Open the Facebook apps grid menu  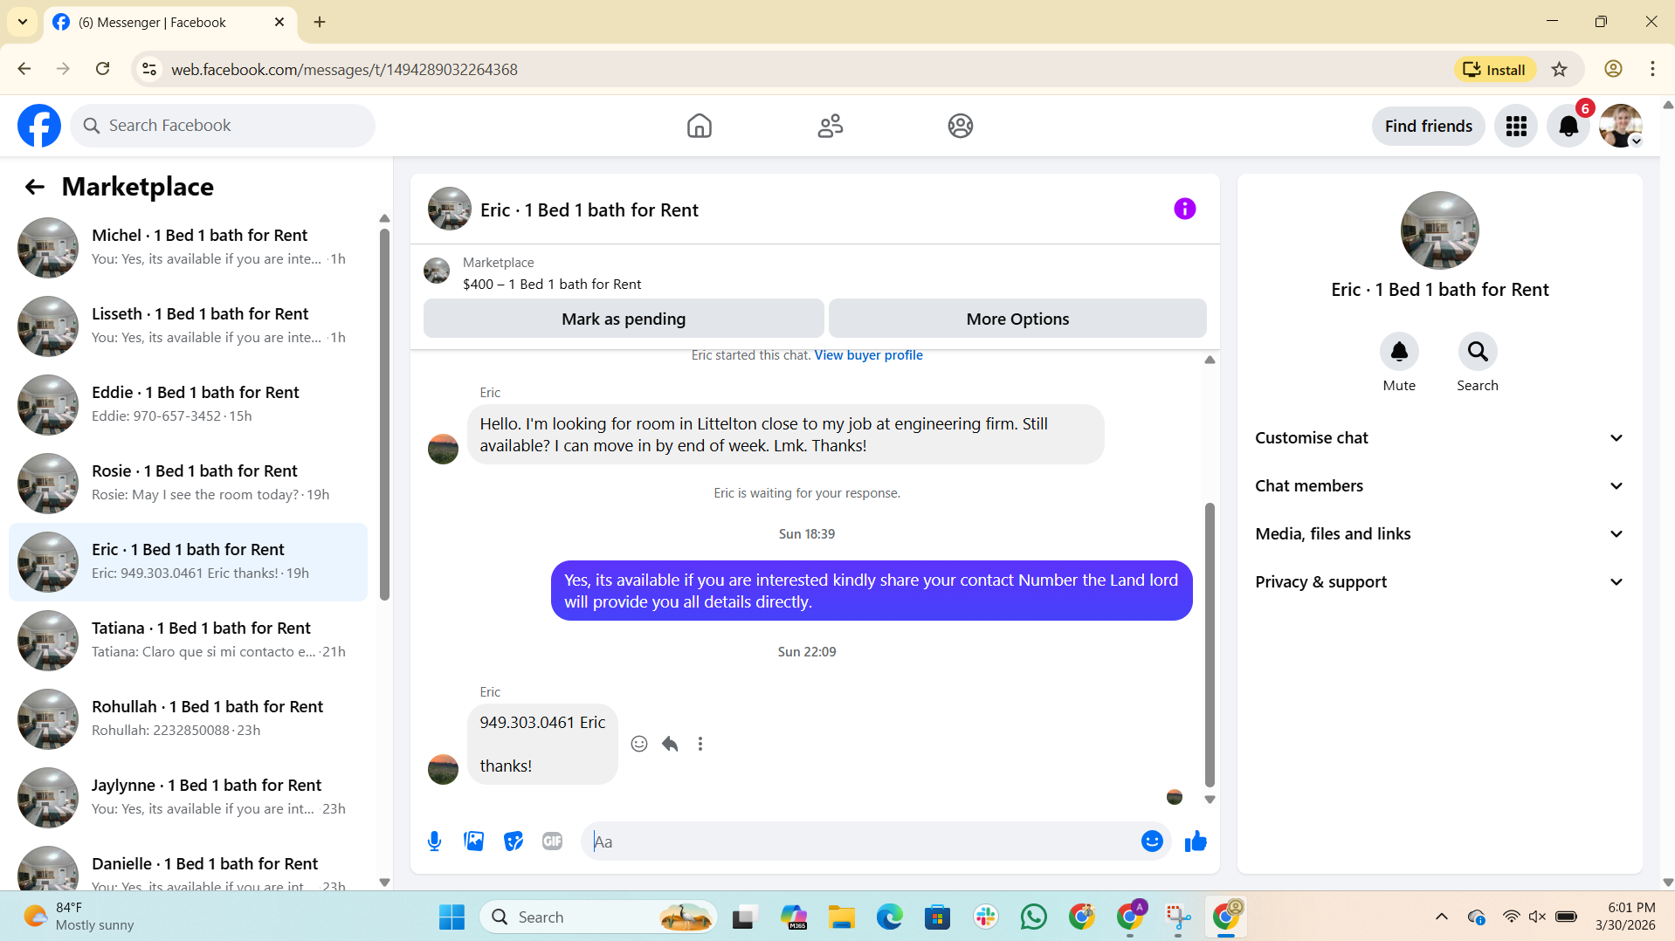point(1516,126)
